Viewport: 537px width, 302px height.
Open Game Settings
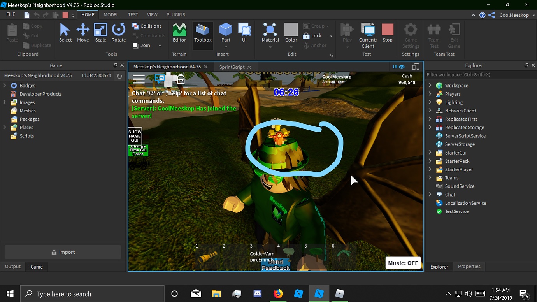tap(411, 35)
